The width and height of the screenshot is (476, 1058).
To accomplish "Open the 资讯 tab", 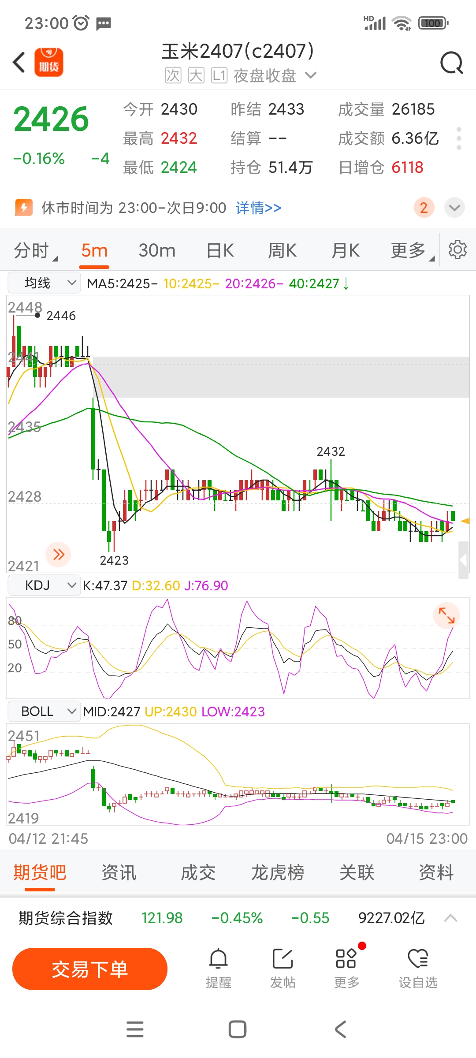I will click(119, 872).
